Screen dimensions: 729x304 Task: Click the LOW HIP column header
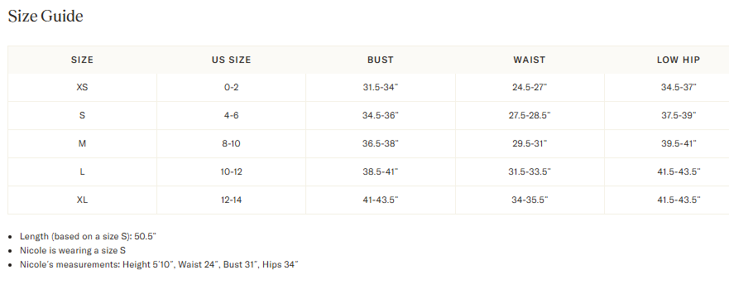pos(679,60)
